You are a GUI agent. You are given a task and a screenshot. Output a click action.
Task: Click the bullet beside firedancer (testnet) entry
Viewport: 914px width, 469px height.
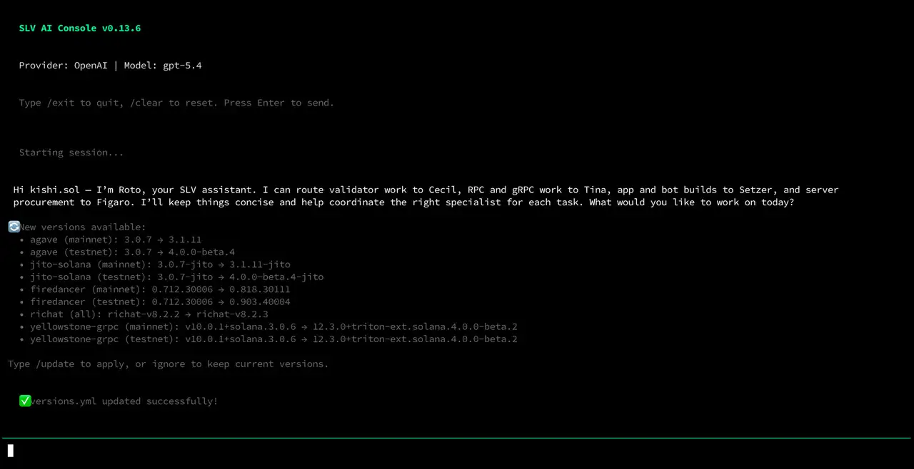tap(21, 301)
